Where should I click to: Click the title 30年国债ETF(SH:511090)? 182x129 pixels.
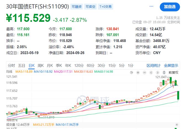(38, 7)
